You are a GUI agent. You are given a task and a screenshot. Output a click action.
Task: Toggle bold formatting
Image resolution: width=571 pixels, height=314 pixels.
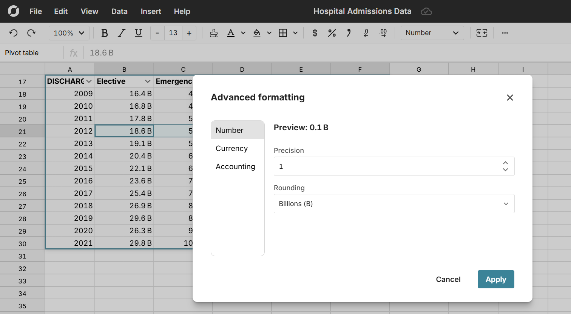pos(104,33)
